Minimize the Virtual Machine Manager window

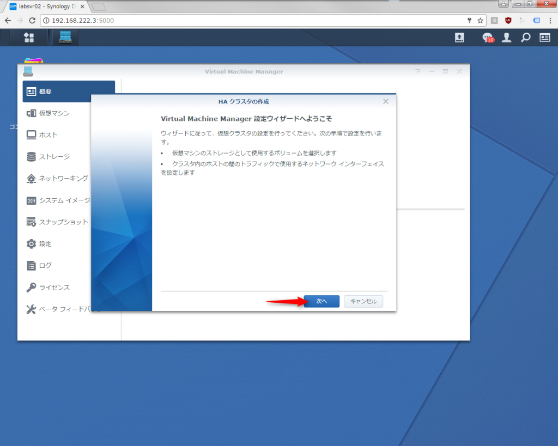pos(432,71)
